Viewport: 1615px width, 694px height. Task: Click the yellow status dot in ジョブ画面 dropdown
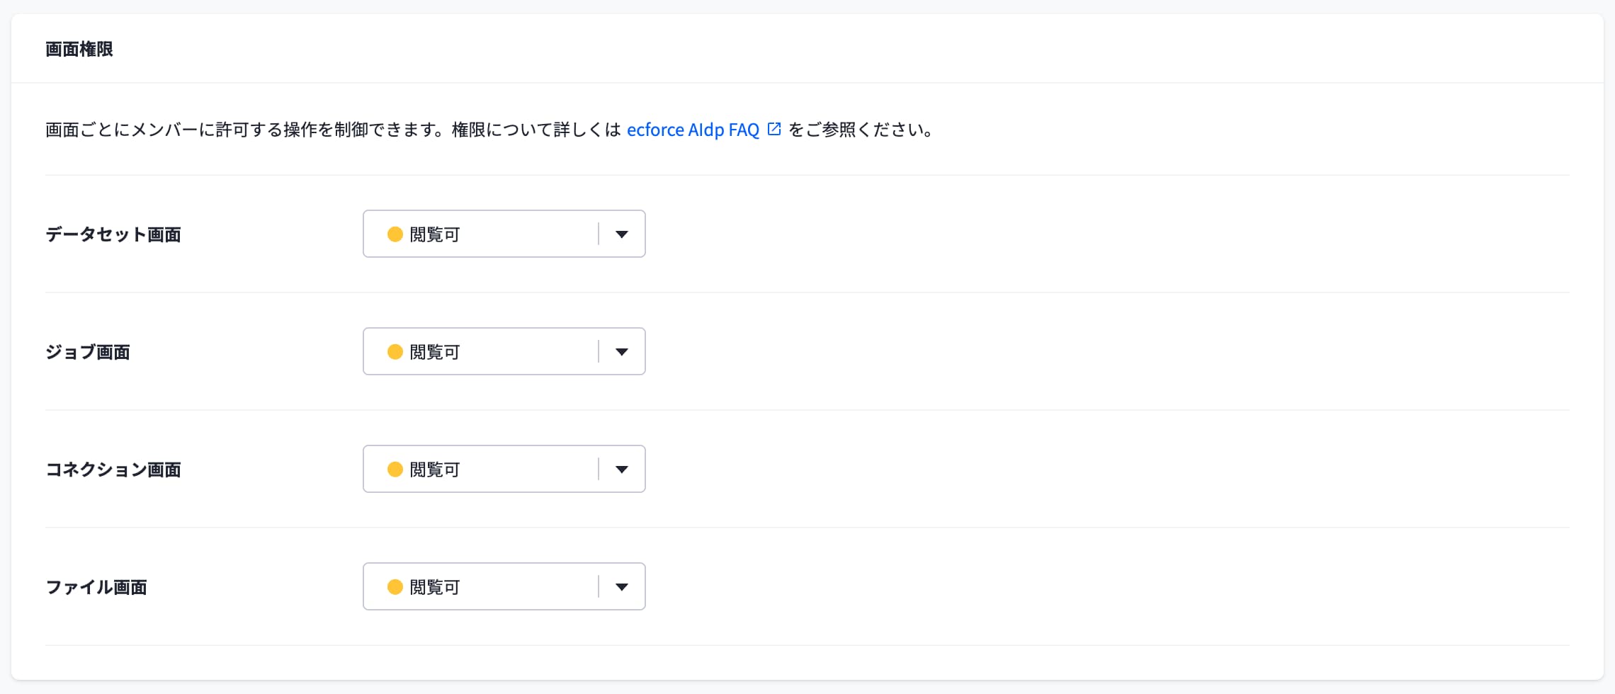395,352
